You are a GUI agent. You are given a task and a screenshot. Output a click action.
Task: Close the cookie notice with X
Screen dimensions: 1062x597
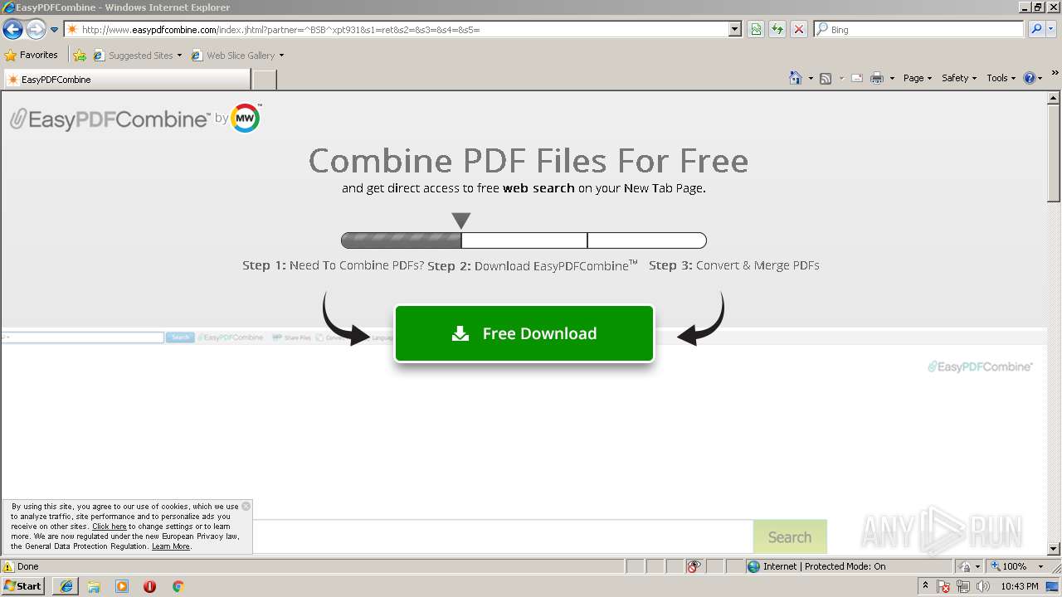(x=246, y=506)
